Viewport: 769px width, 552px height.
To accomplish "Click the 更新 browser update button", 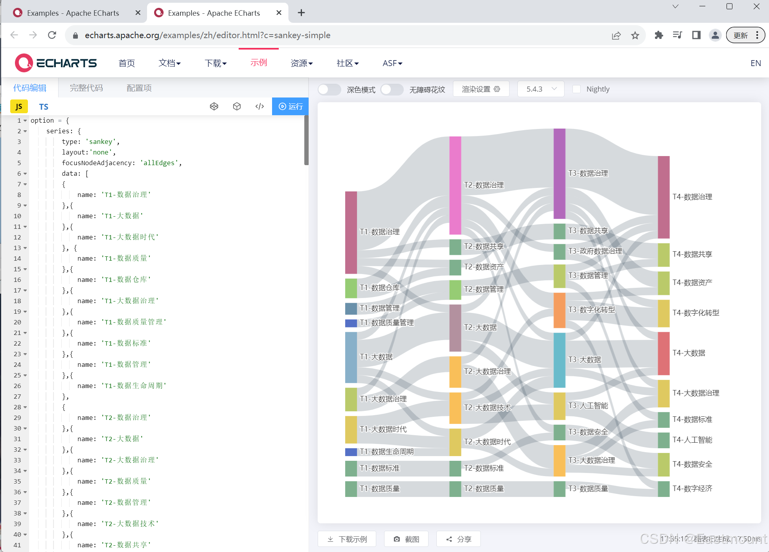I will (x=745, y=35).
